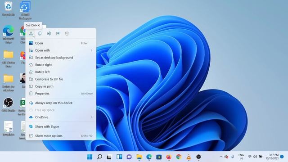Choose Share with Skype
This screenshot has height=162, width=288.
(61, 126)
